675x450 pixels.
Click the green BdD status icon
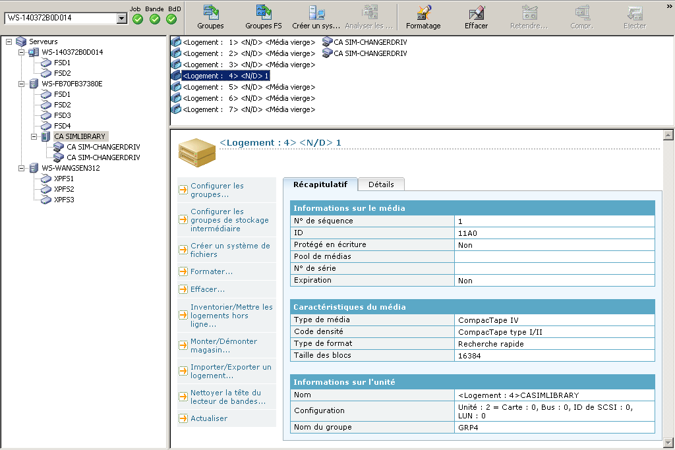pos(171,19)
